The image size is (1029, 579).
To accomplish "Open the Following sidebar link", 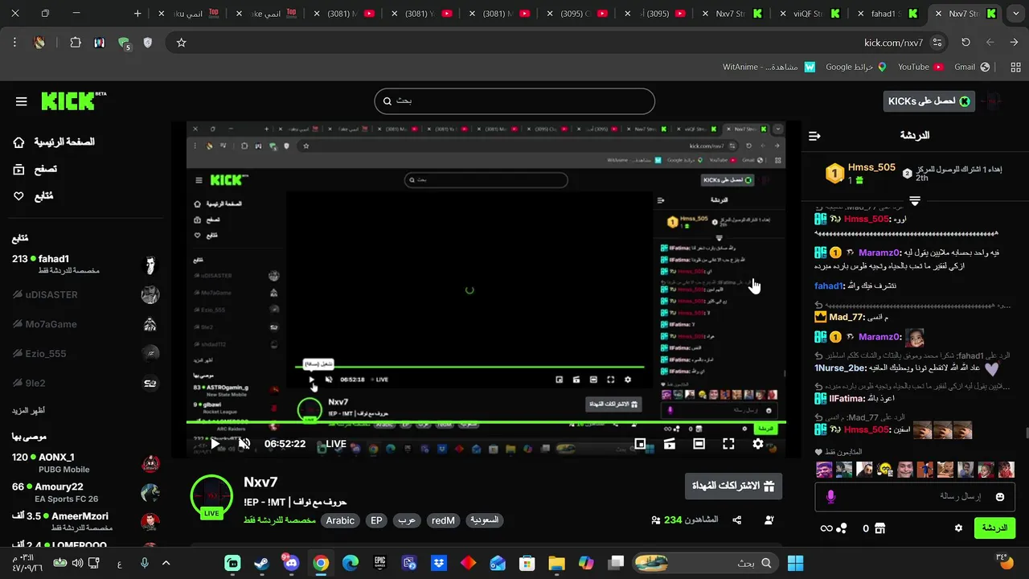I will 33,196.
